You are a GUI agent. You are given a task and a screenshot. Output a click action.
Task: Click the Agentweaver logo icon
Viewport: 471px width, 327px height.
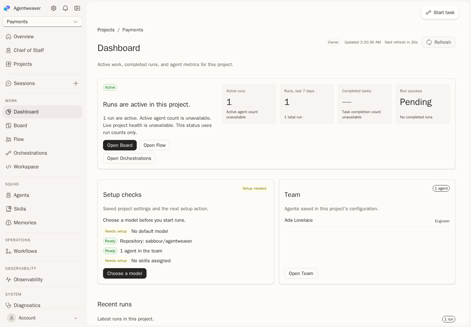7,8
